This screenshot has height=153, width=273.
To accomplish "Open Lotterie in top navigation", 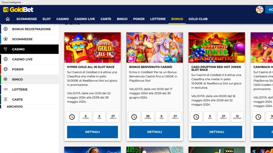I will [158, 19].
